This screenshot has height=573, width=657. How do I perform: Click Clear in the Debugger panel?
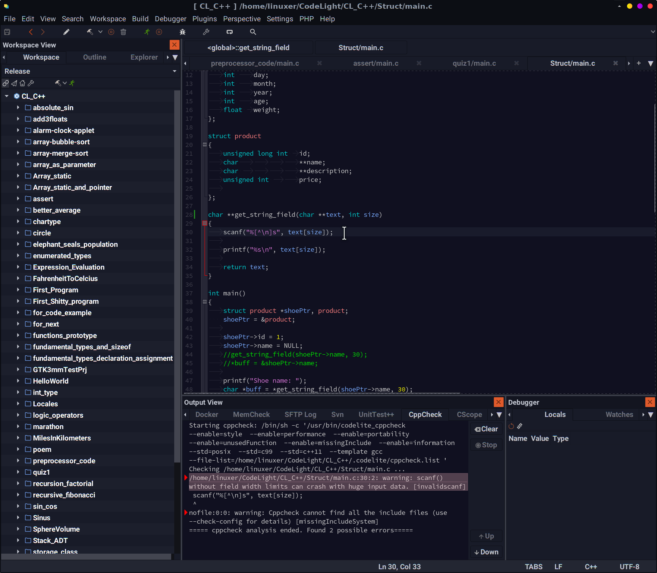coord(486,429)
